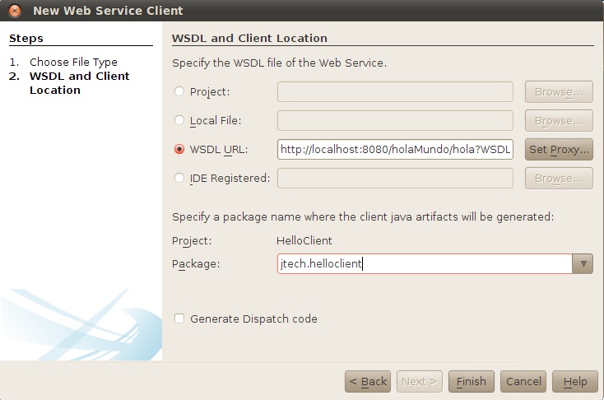This screenshot has height=400, width=604.
Task: Choose the Local File radio option
Action: (x=179, y=121)
